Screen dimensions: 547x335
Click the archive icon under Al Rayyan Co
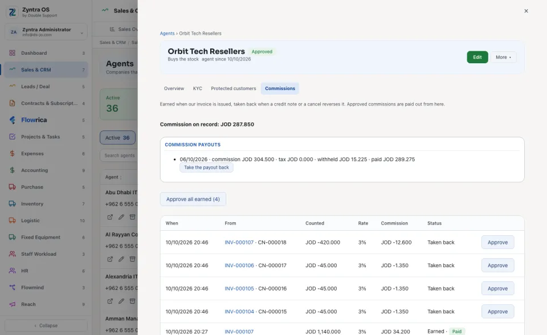(x=132, y=259)
